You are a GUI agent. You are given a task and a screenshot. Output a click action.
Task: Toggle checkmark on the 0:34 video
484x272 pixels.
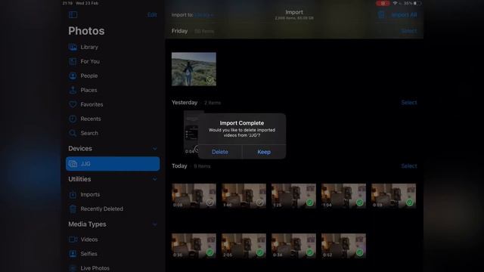pos(309,252)
